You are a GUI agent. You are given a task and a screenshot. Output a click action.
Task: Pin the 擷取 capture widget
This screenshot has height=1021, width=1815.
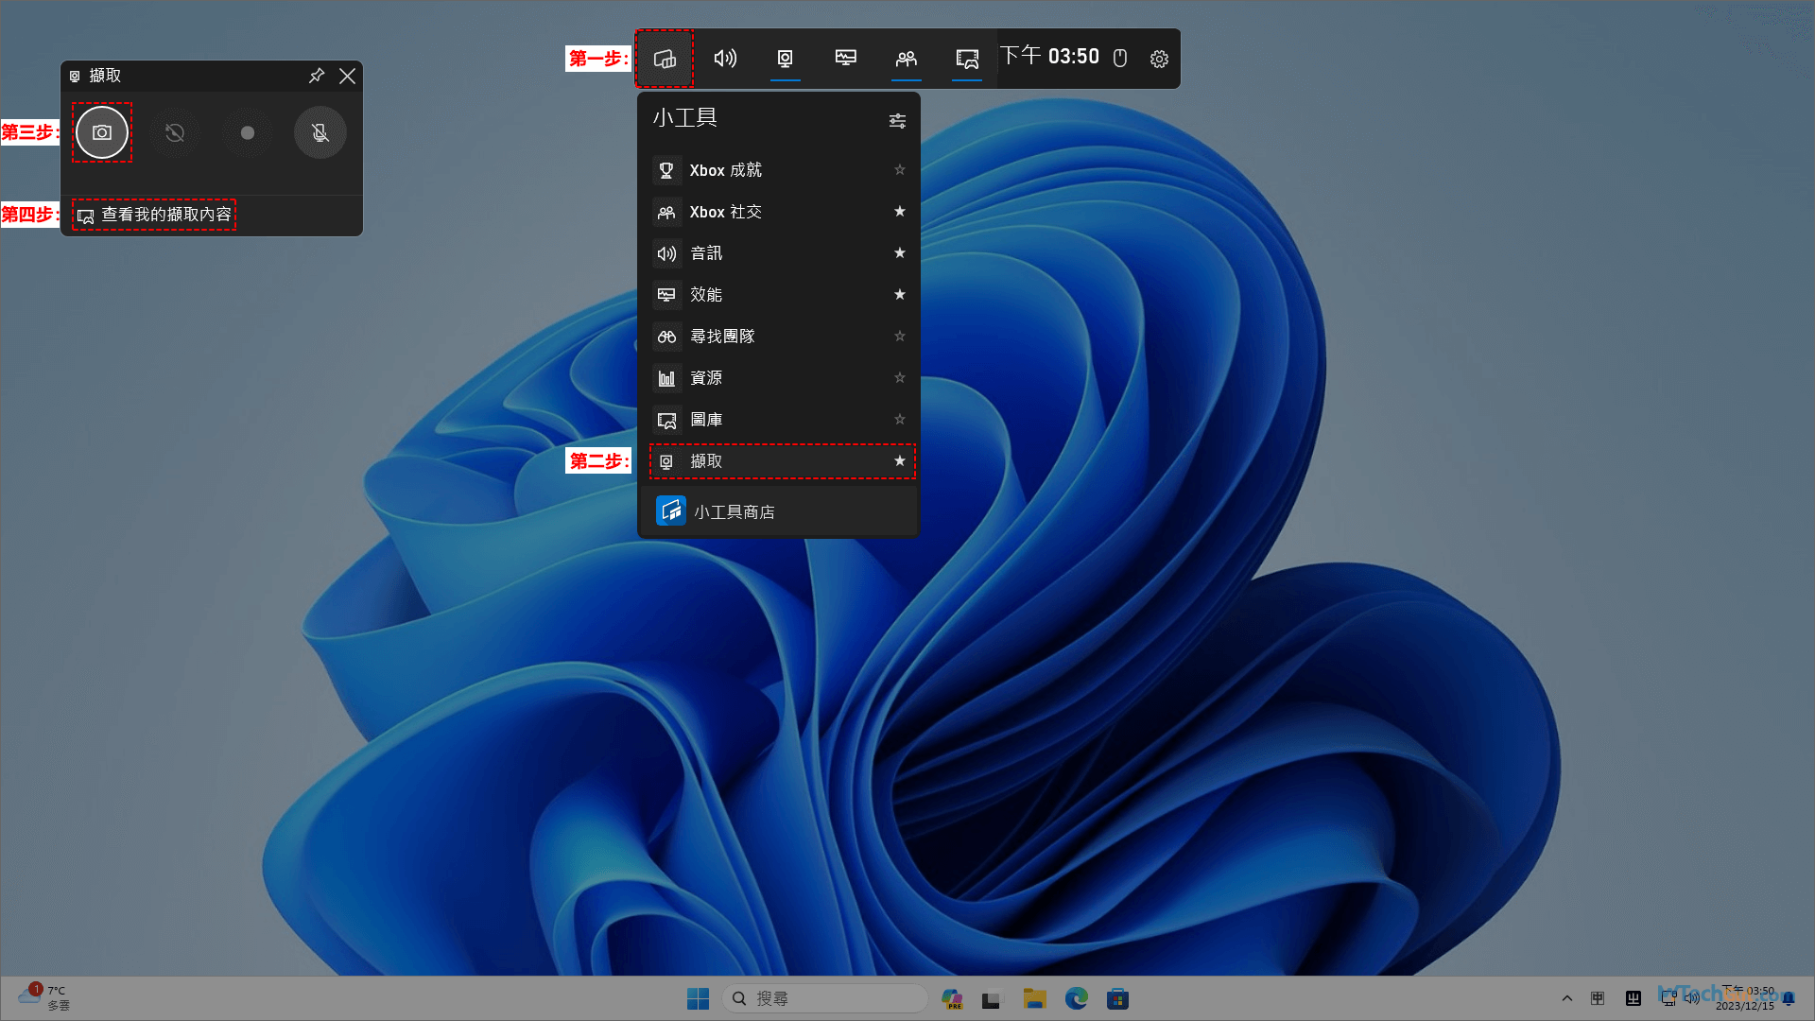[317, 76]
